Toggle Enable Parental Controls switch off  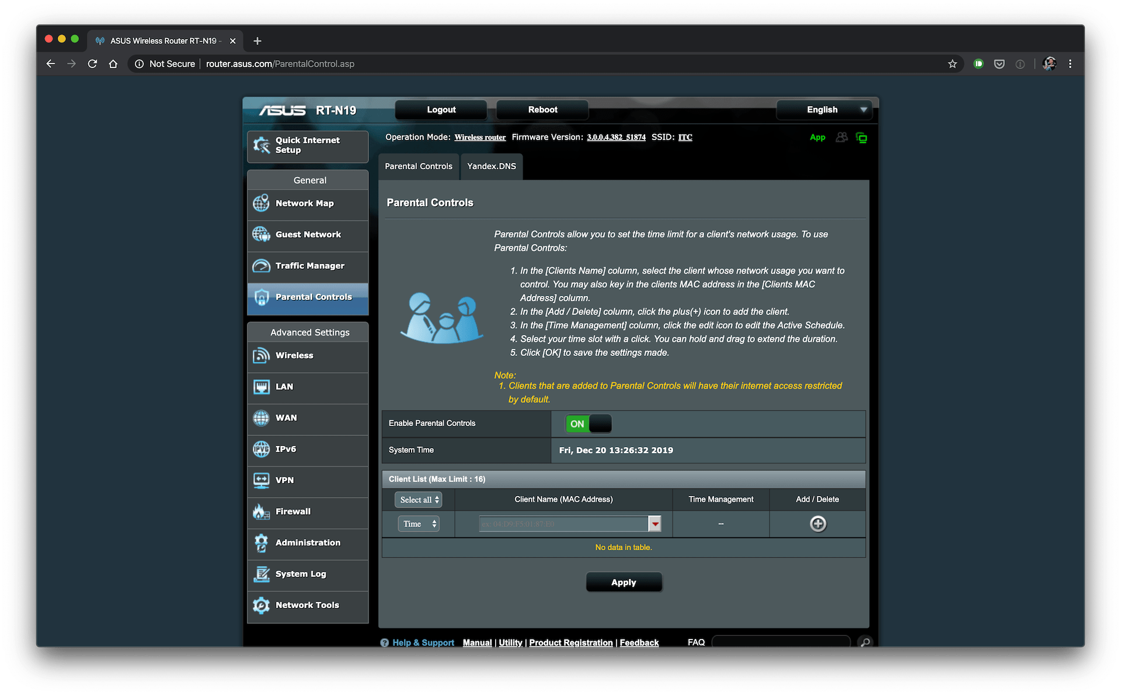pos(588,424)
